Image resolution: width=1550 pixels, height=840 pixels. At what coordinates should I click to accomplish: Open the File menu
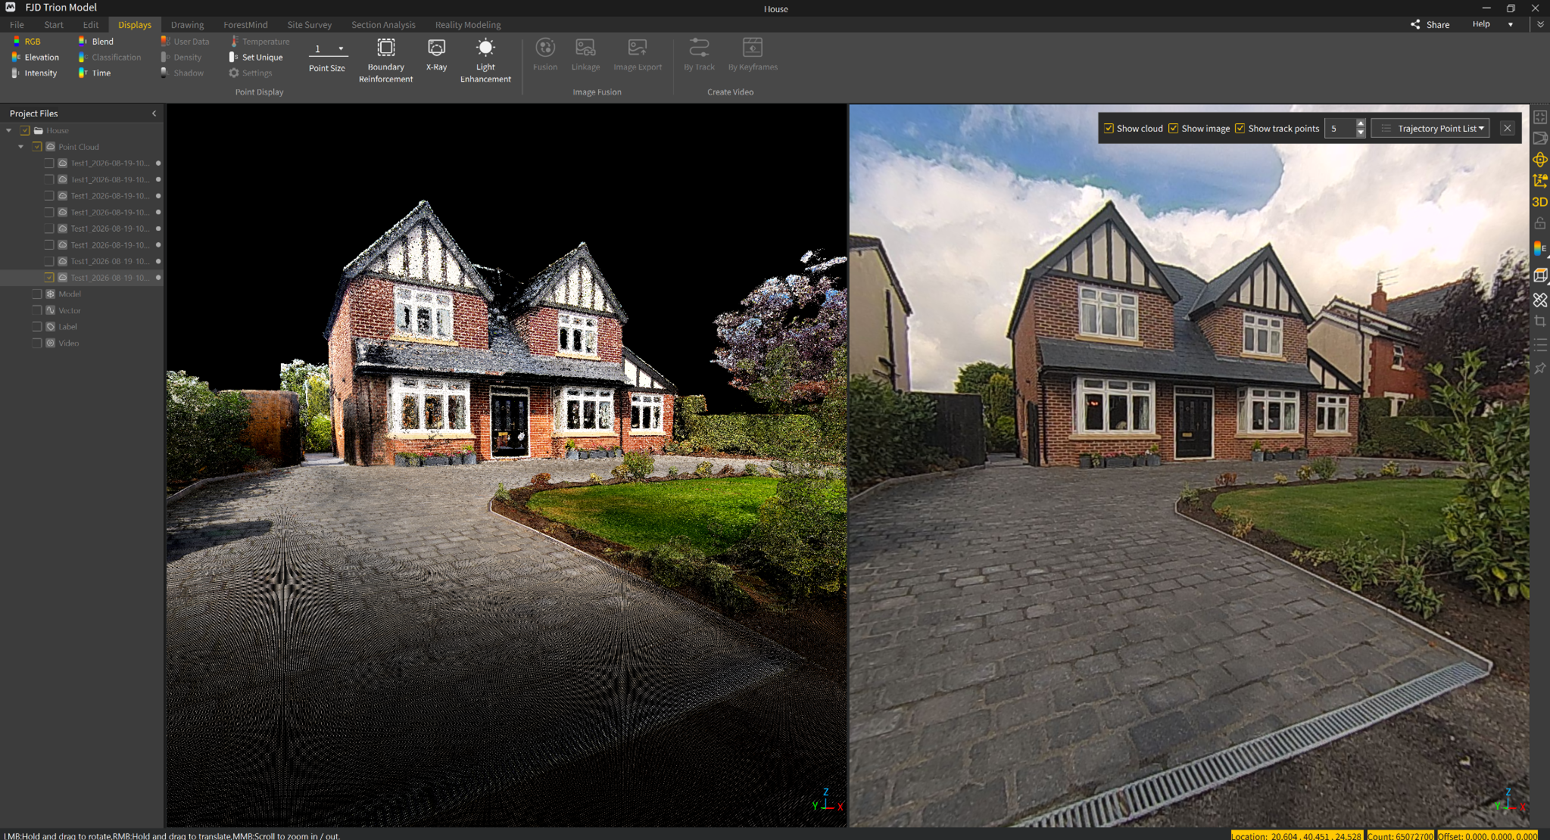tap(17, 25)
